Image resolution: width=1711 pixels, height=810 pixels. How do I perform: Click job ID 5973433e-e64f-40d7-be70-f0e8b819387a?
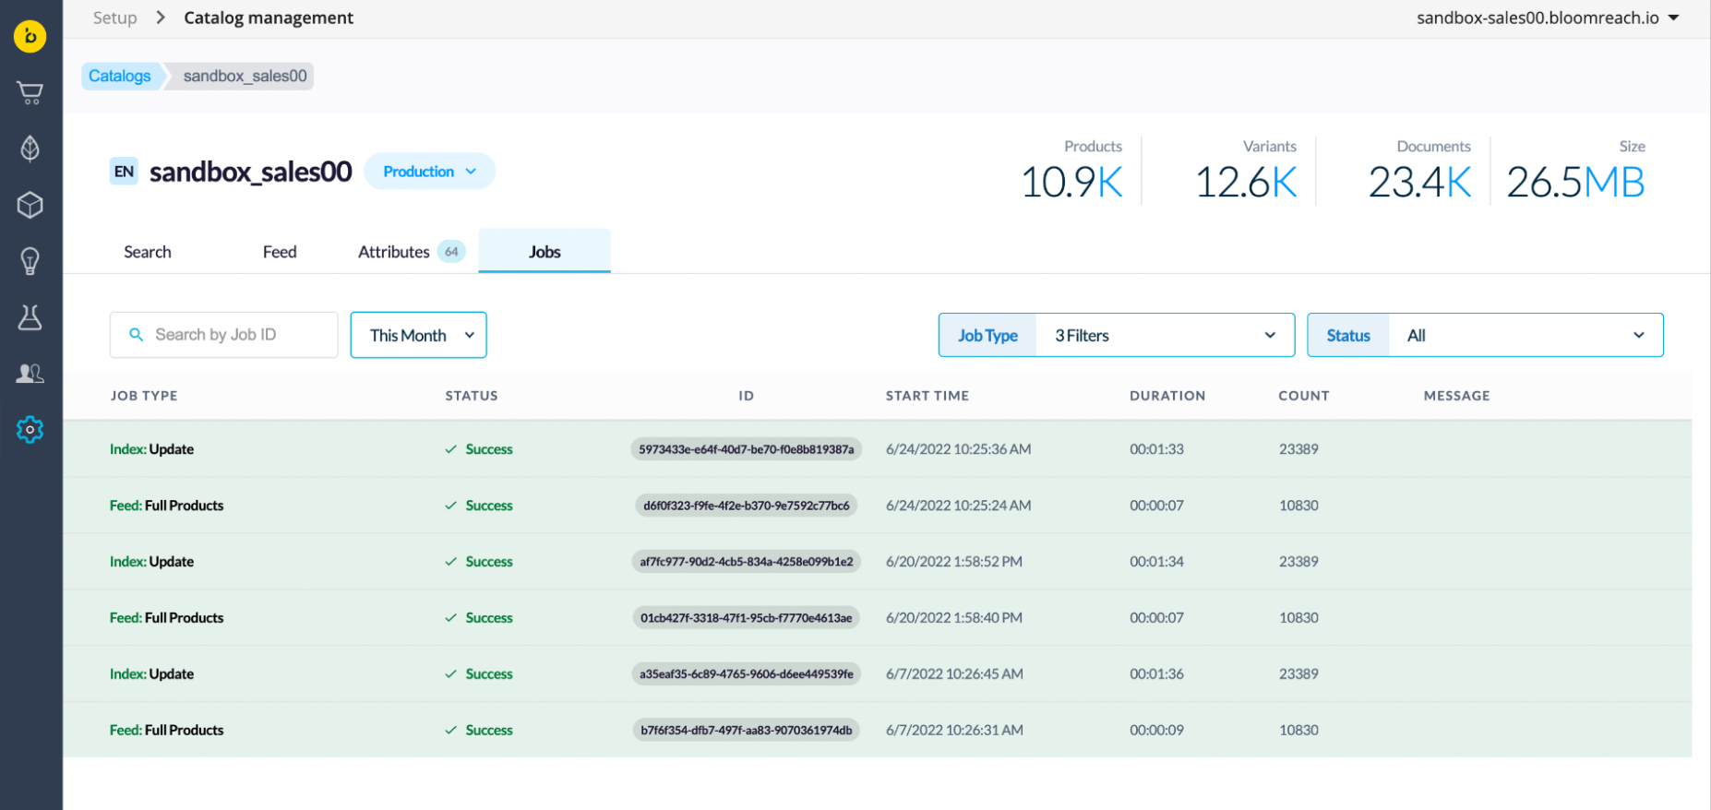pos(746,449)
